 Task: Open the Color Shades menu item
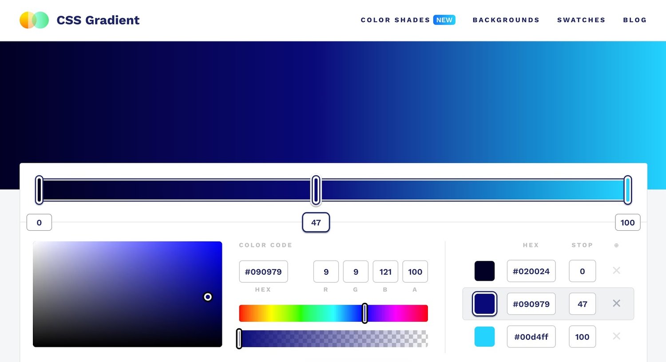point(395,20)
